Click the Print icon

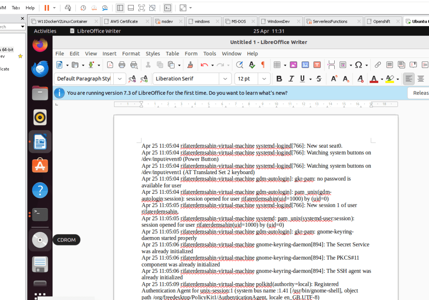point(122,65)
